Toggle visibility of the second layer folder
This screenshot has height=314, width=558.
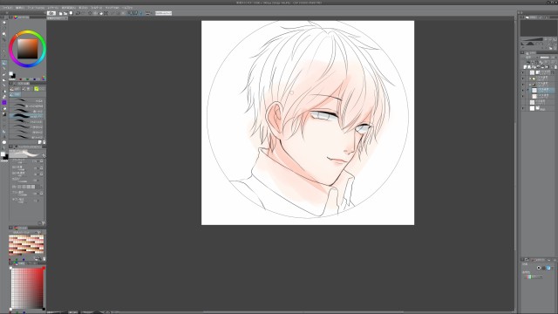pos(523,85)
